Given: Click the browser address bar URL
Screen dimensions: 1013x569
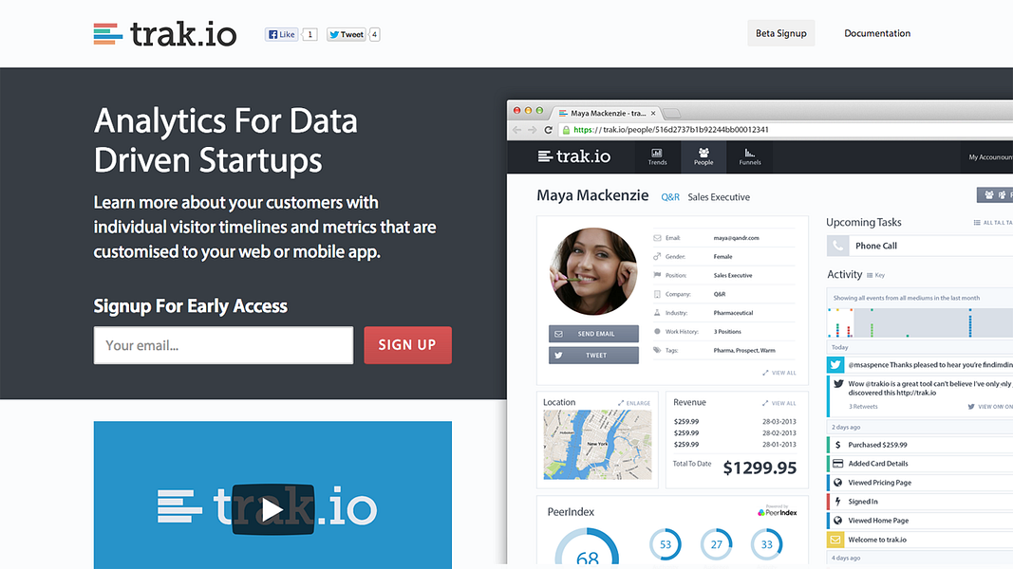Looking at the screenshot, I should pos(670,130).
